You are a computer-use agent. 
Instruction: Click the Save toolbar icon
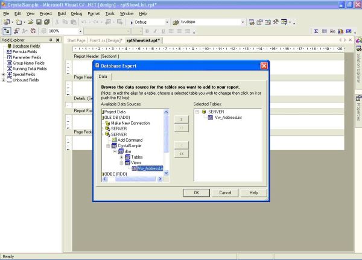[x=39, y=22]
